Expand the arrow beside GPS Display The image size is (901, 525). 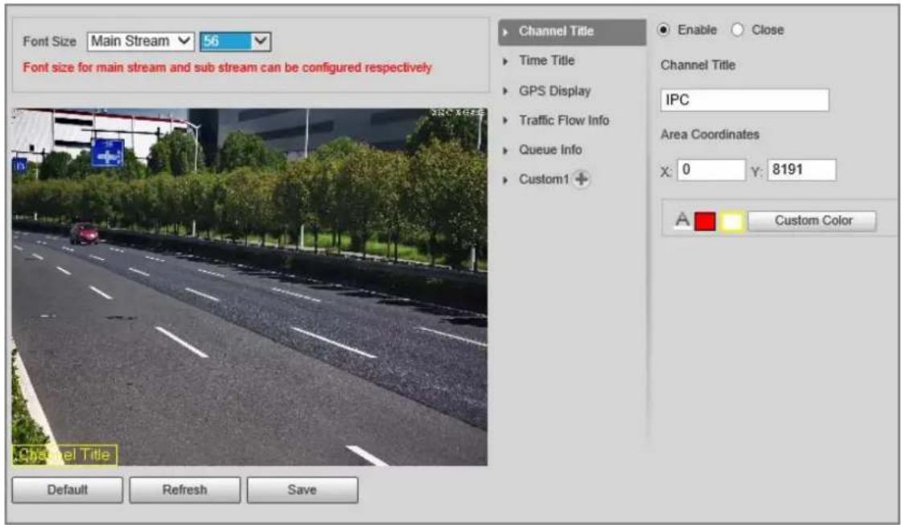[x=506, y=91]
